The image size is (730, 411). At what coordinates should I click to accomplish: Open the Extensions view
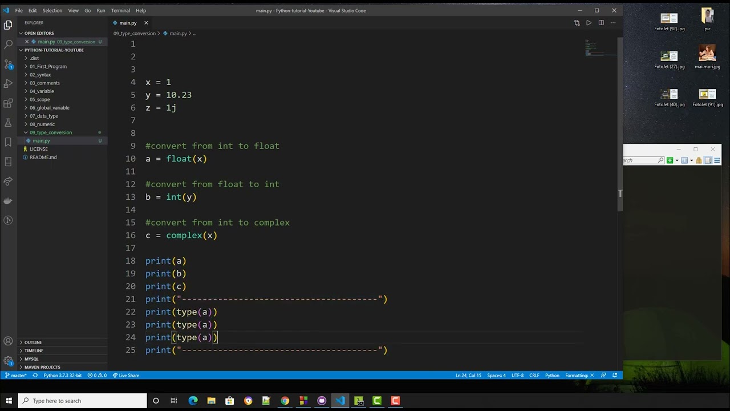8,103
